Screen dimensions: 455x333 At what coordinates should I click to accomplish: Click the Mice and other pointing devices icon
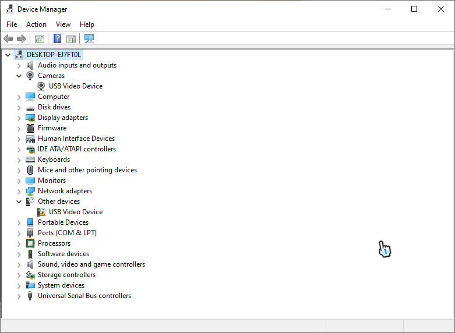(x=30, y=170)
